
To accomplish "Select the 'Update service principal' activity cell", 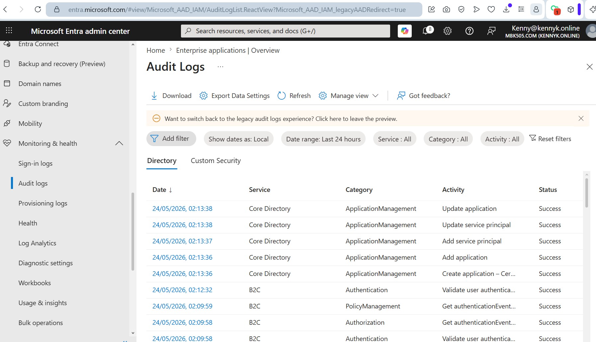I will 476,225.
